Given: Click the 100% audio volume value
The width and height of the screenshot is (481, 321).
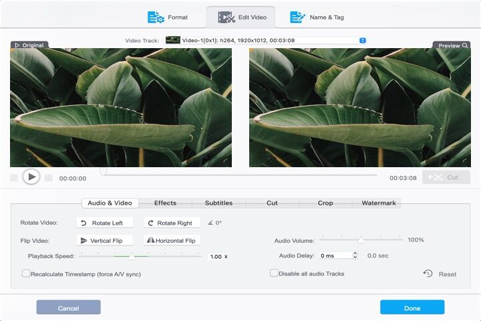Looking at the screenshot, I should click(416, 239).
